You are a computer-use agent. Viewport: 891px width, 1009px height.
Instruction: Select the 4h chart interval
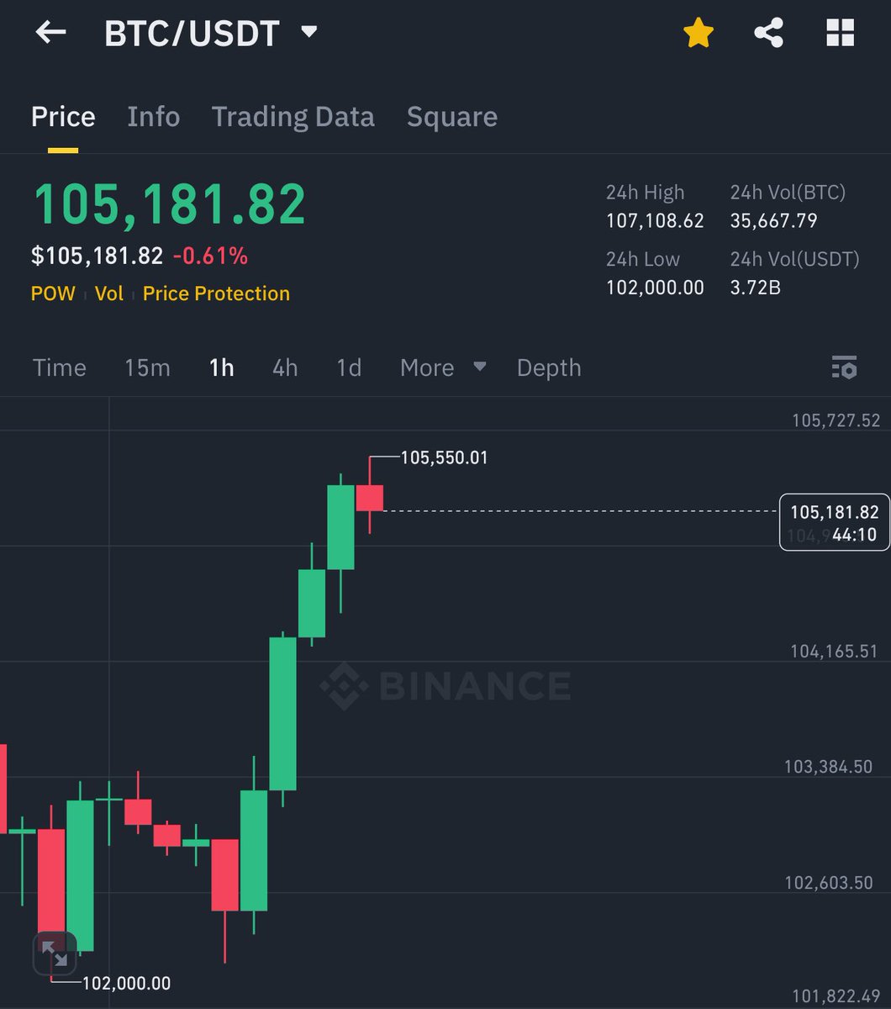(285, 367)
